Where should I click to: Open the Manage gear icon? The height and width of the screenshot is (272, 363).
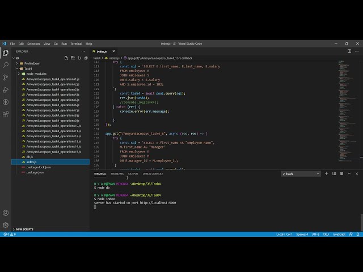[6, 225]
